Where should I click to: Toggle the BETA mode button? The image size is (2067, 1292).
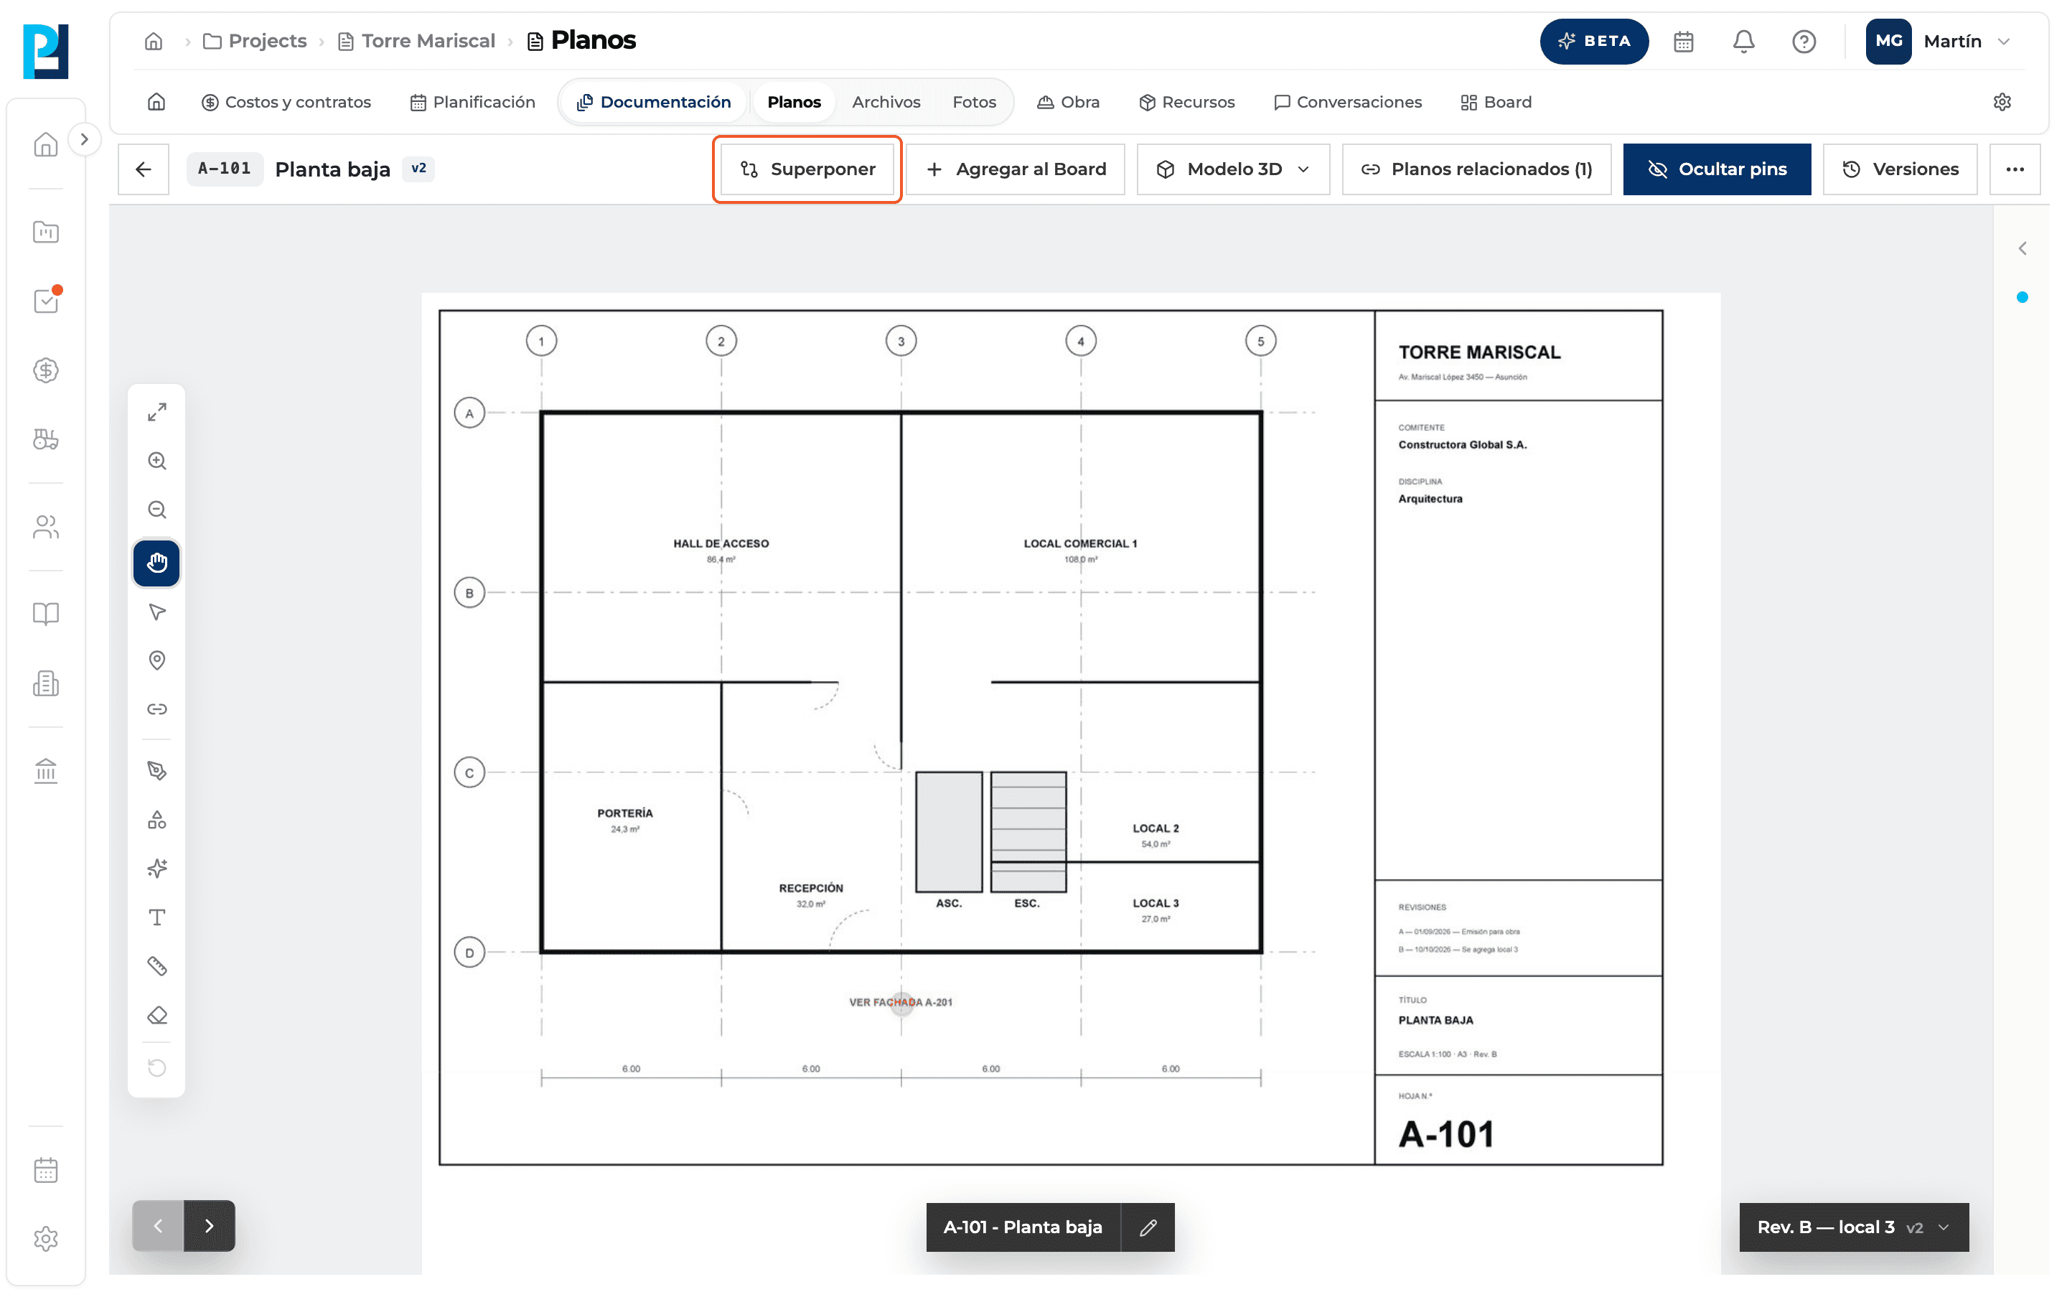(x=1594, y=41)
